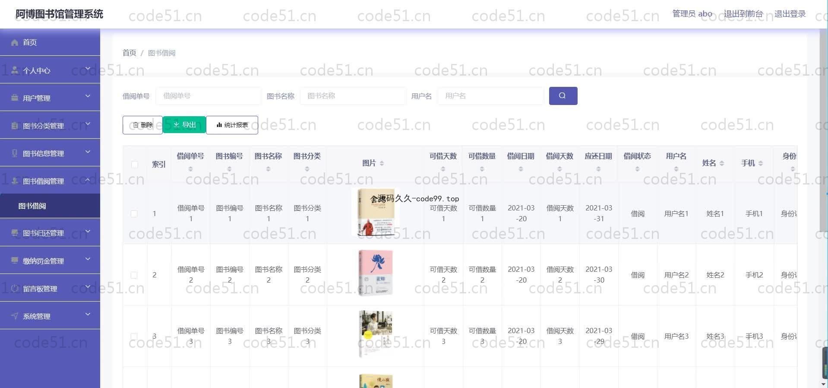Sort by 借阅单号 column arrows
The width and height of the screenshot is (828, 388).
[190, 169]
